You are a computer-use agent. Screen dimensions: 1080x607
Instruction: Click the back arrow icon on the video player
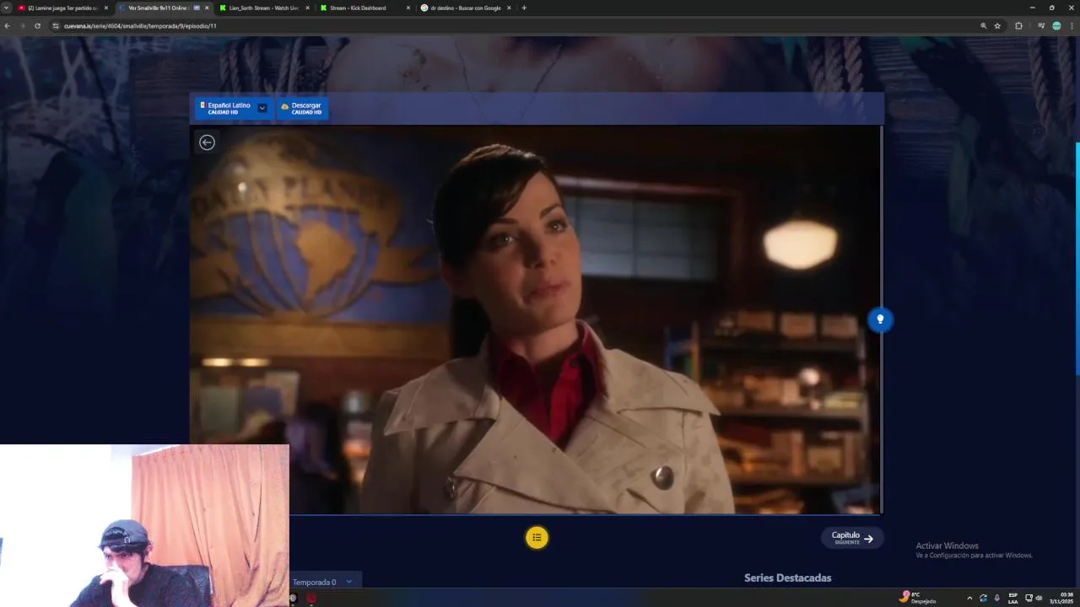click(207, 142)
